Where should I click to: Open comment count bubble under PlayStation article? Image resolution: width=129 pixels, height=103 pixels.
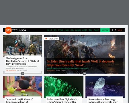pyautogui.click(x=23, y=74)
